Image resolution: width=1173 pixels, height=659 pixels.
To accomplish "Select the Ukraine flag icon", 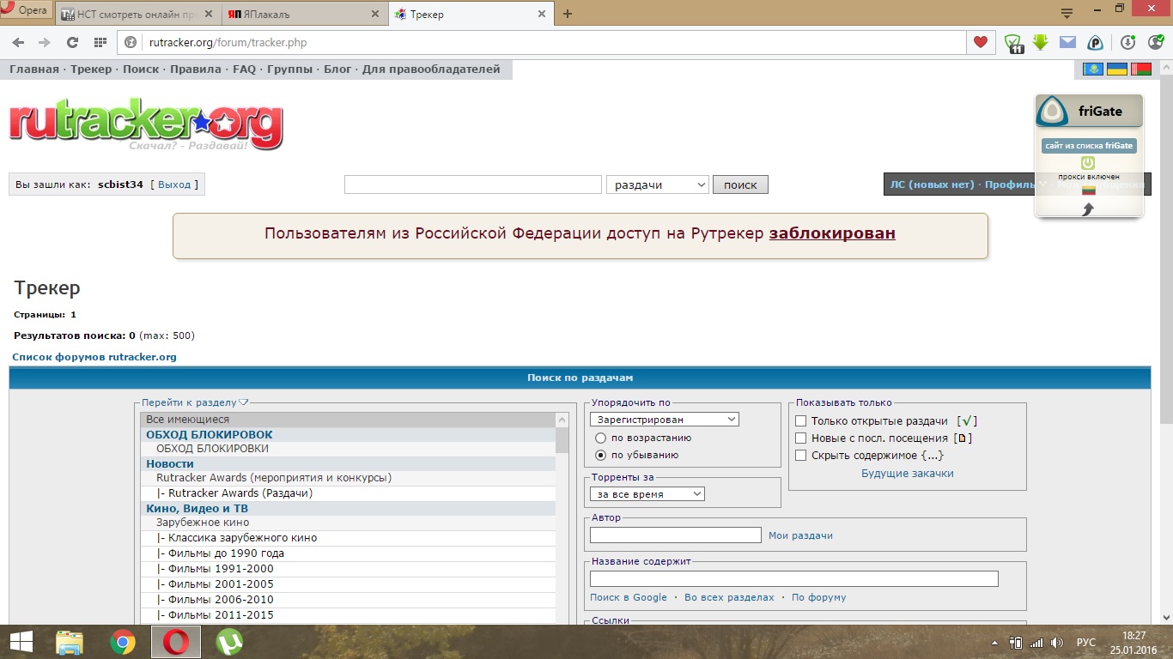I will [1116, 69].
